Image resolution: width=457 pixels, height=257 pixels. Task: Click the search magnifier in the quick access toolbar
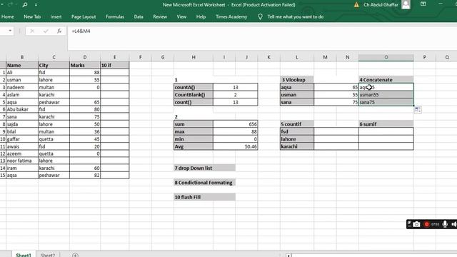[x=25, y=5]
